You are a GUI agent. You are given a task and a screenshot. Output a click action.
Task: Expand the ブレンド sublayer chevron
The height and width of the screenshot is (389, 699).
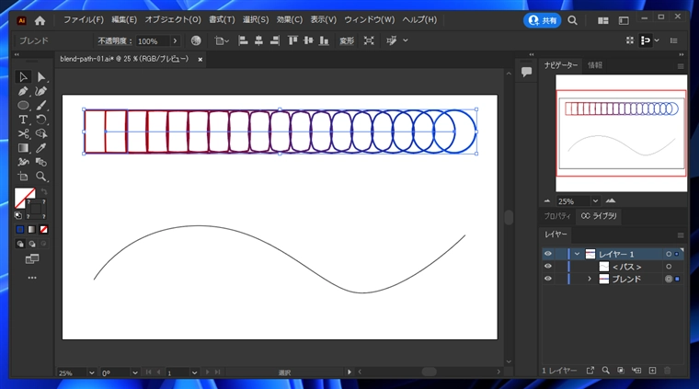pyautogui.click(x=590, y=279)
